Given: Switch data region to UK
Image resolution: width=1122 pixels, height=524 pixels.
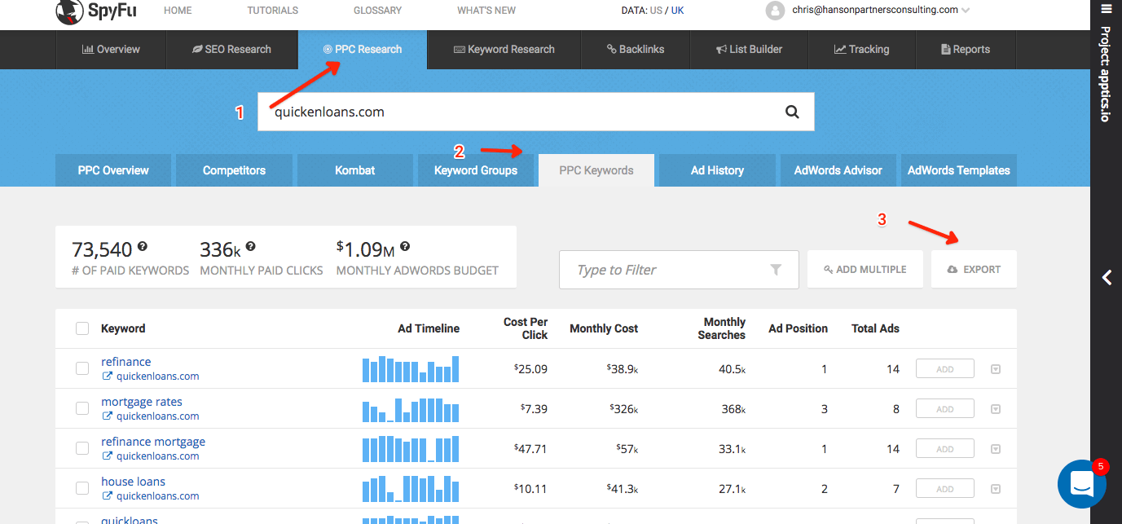Looking at the screenshot, I should tap(678, 11).
